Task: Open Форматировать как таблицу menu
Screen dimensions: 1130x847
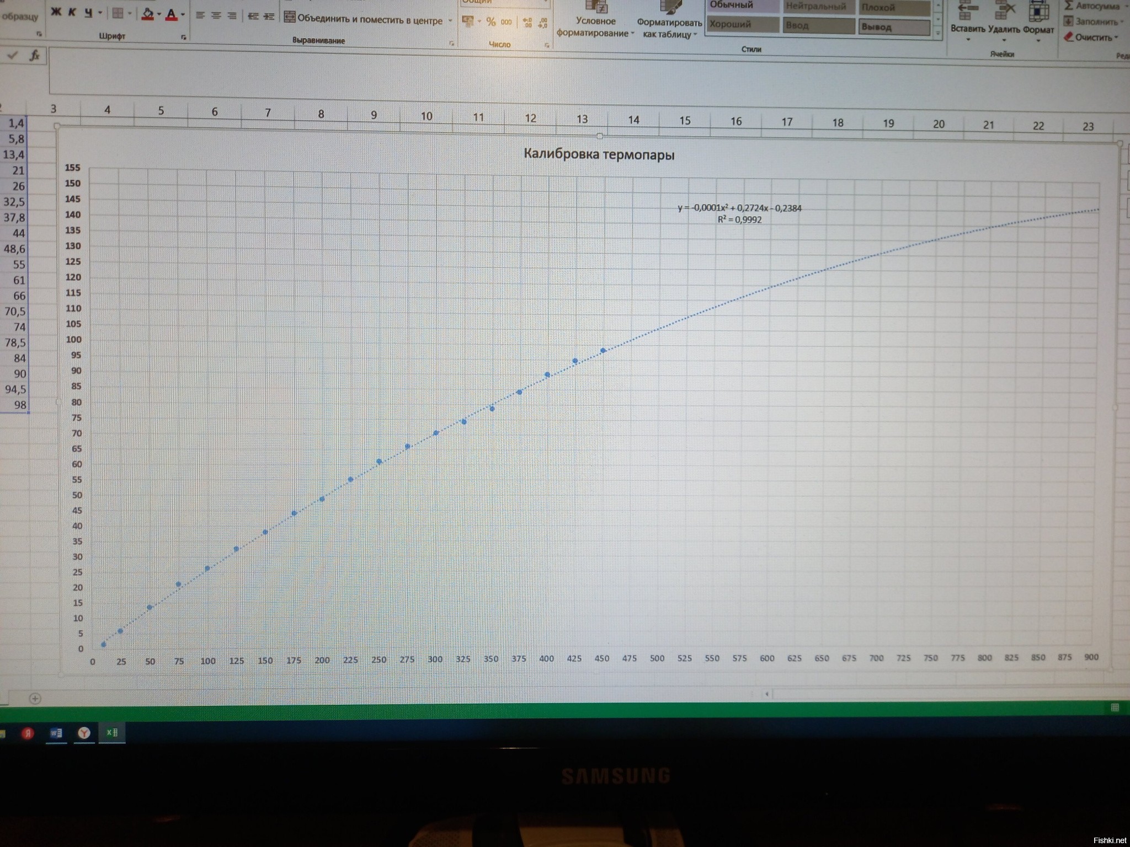Action: coord(669,28)
